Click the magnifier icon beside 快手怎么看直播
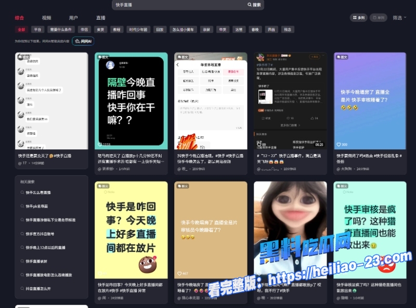 [x=22, y=192]
